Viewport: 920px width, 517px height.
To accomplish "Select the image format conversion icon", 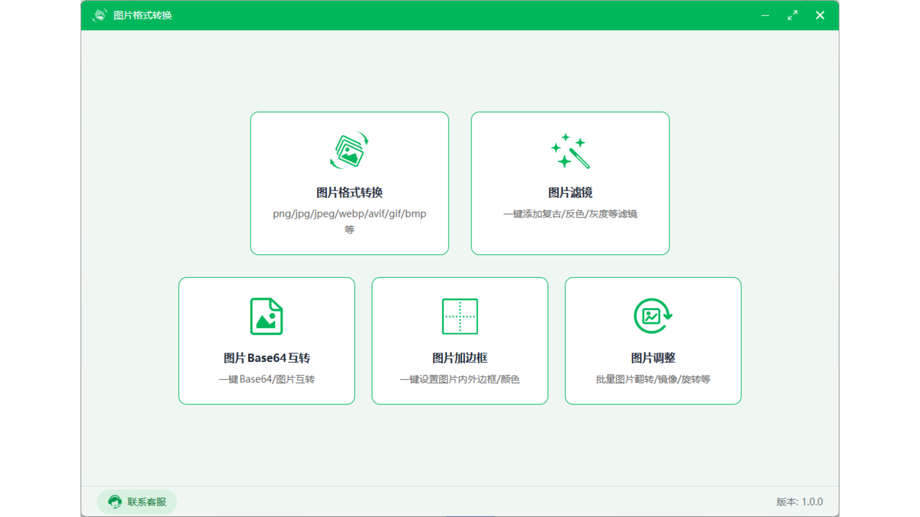I will (x=349, y=152).
